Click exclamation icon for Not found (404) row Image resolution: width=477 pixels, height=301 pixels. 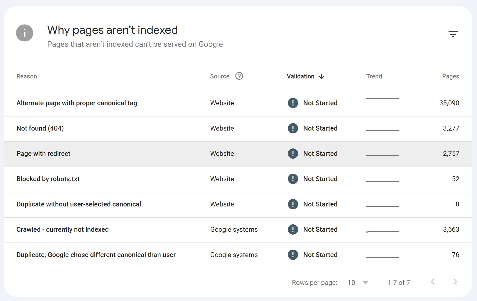(293, 128)
